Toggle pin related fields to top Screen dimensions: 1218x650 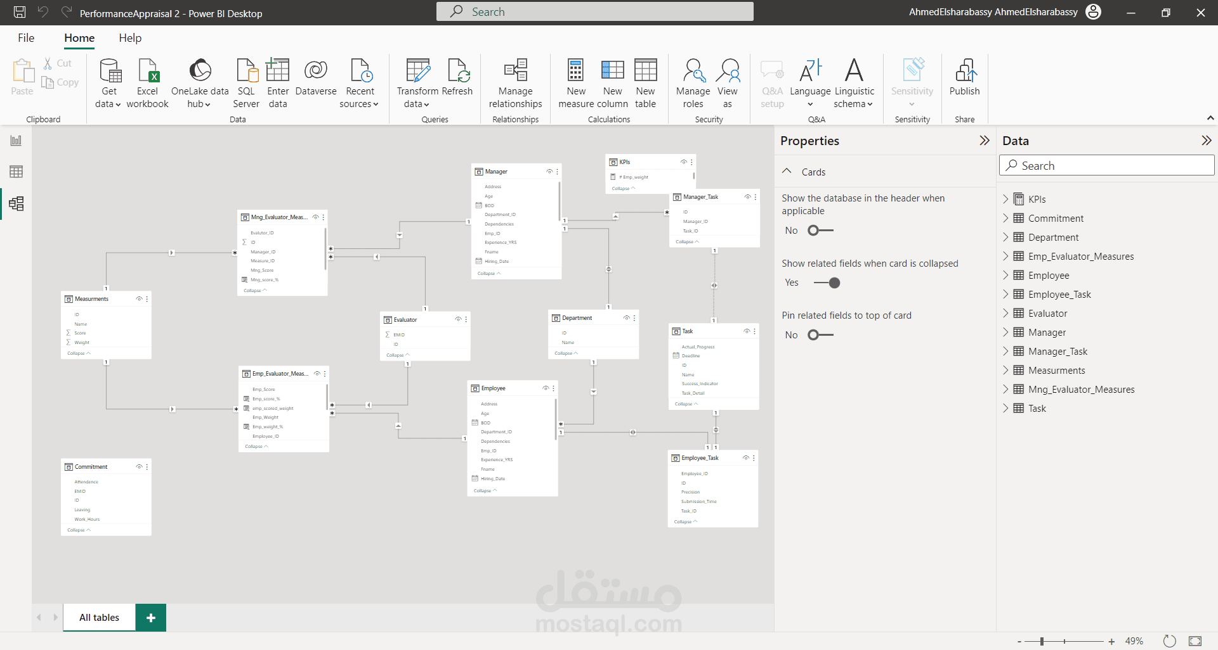pos(820,335)
